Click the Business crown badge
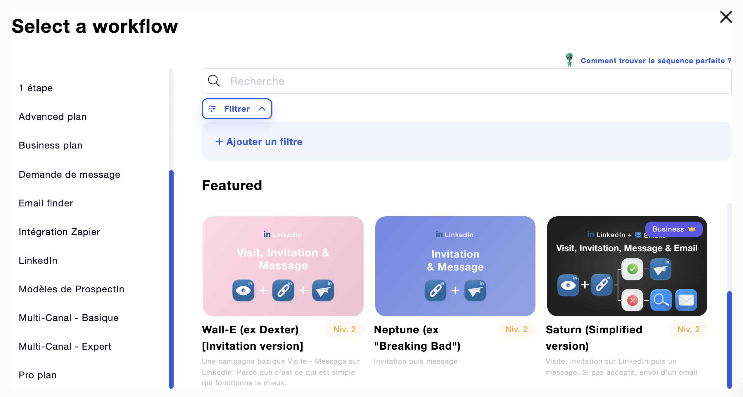The width and height of the screenshot is (743, 397). 673,229
